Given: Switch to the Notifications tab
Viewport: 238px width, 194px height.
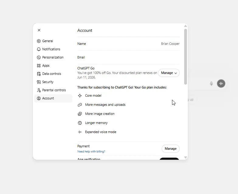Looking at the screenshot, I should click(x=53, y=49).
